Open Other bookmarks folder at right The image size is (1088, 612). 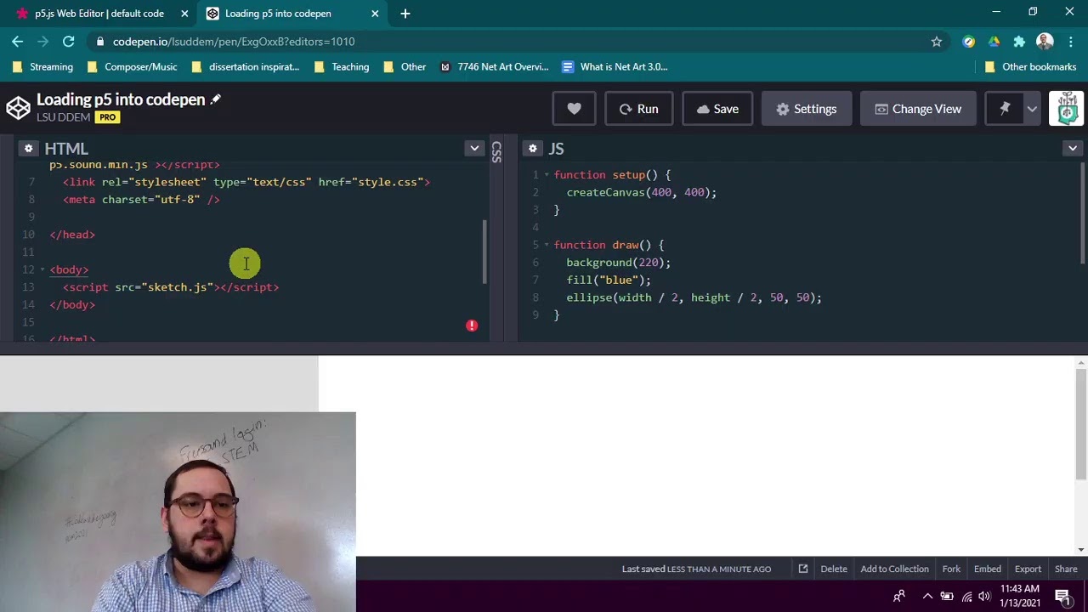coord(1030,66)
